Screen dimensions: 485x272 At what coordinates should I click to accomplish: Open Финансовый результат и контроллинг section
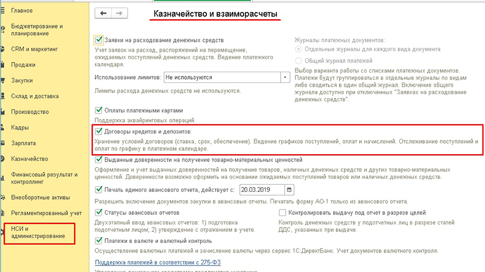[44, 178]
